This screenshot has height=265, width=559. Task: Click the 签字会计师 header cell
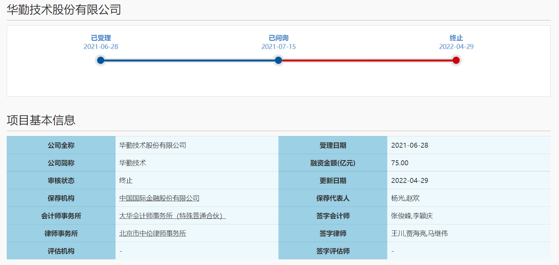[333, 216]
